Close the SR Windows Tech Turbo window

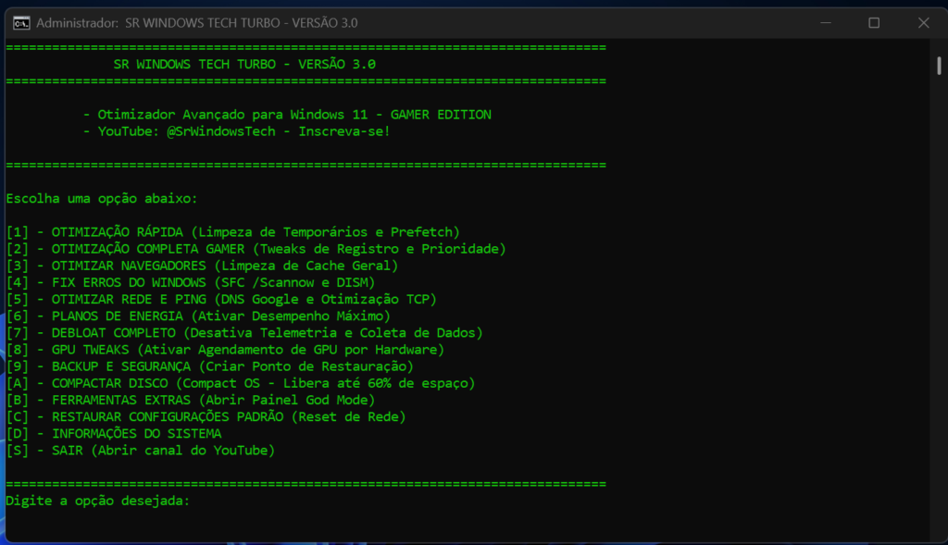923,23
